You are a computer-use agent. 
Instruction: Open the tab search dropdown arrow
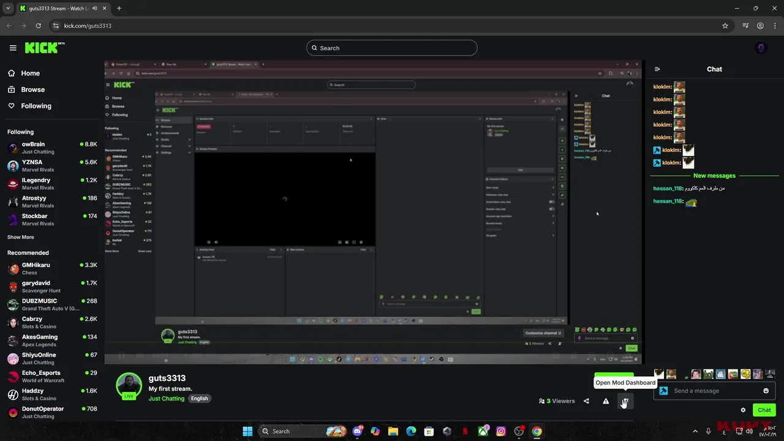click(x=8, y=9)
